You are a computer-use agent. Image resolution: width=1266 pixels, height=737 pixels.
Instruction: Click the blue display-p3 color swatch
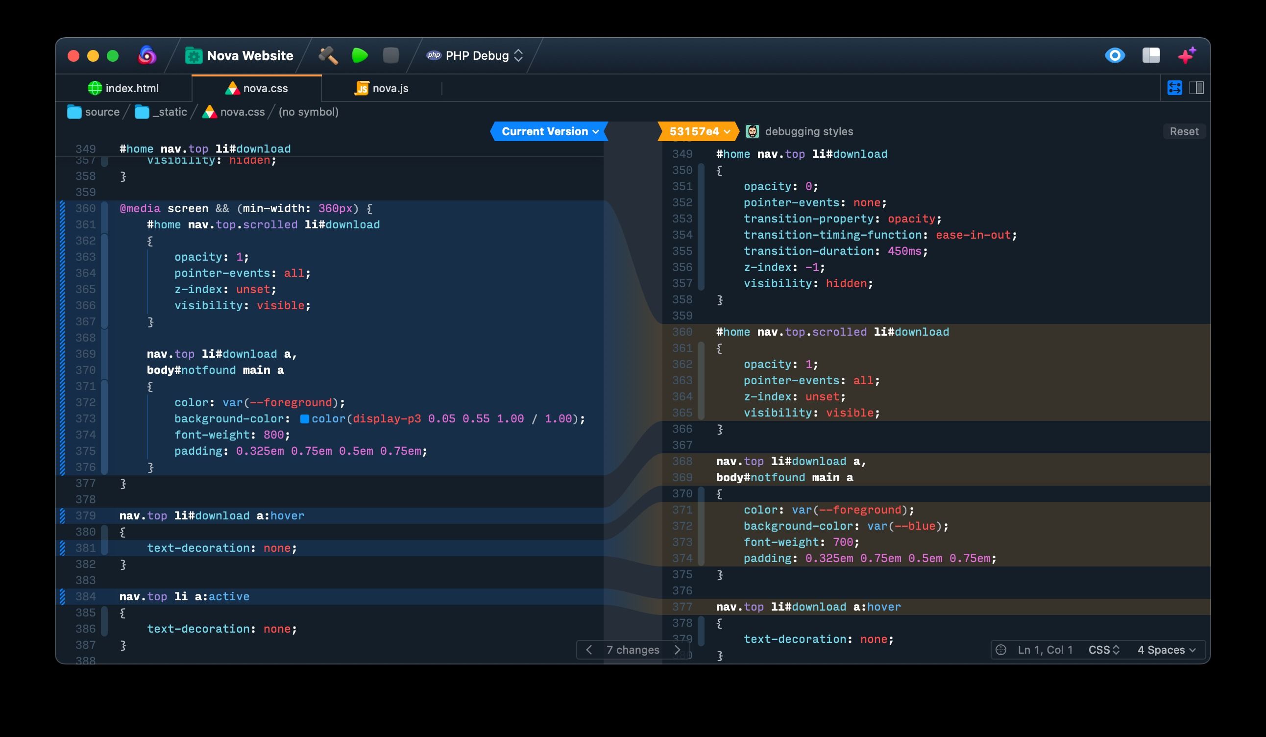(304, 418)
